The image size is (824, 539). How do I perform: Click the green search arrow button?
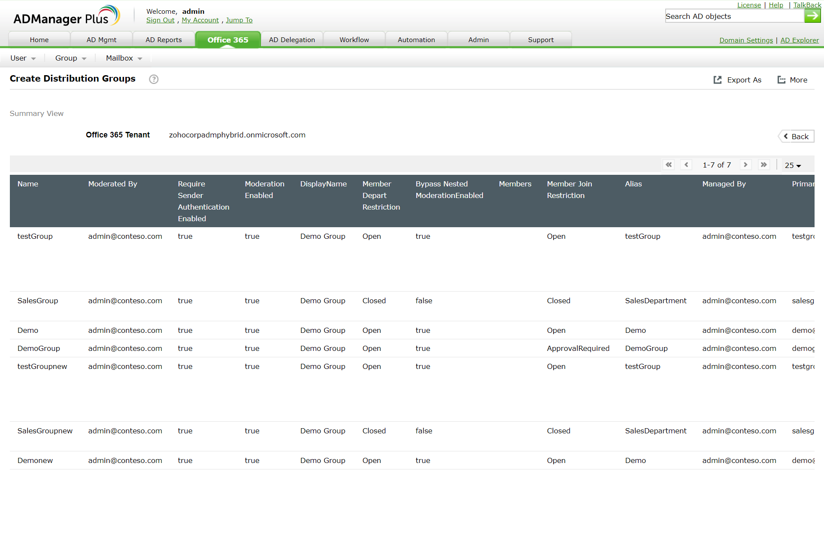812,16
